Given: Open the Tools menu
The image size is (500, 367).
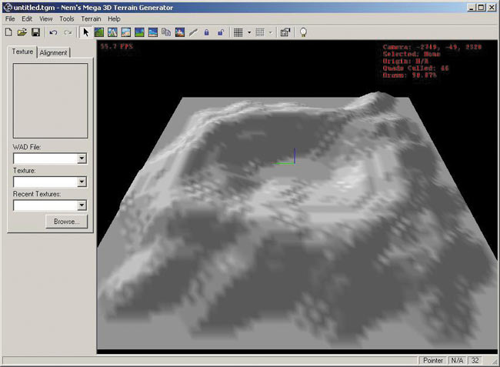Looking at the screenshot, I should pyautogui.click(x=67, y=18).
